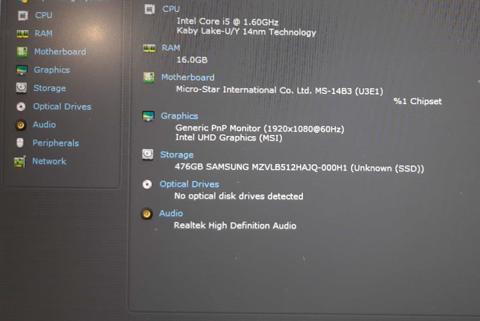
Task: Follow the Optical Drives heading link in the summary
Action: [x=190, y=184]
